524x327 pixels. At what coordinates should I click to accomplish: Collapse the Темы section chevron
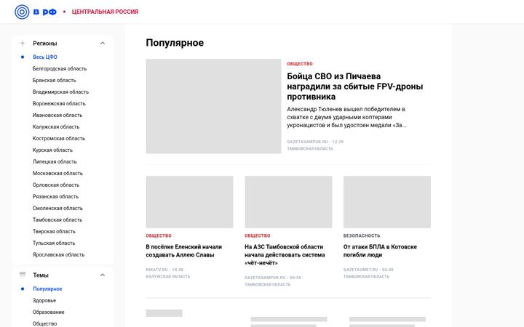point(103,275)
